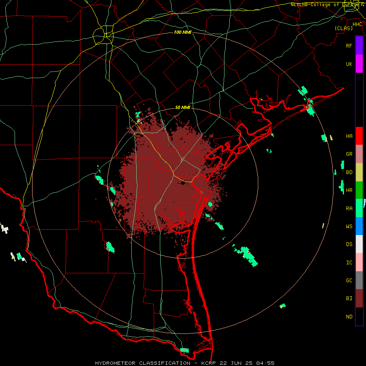
Task: Click the GC legend label
Action: (x=349, y=281)
